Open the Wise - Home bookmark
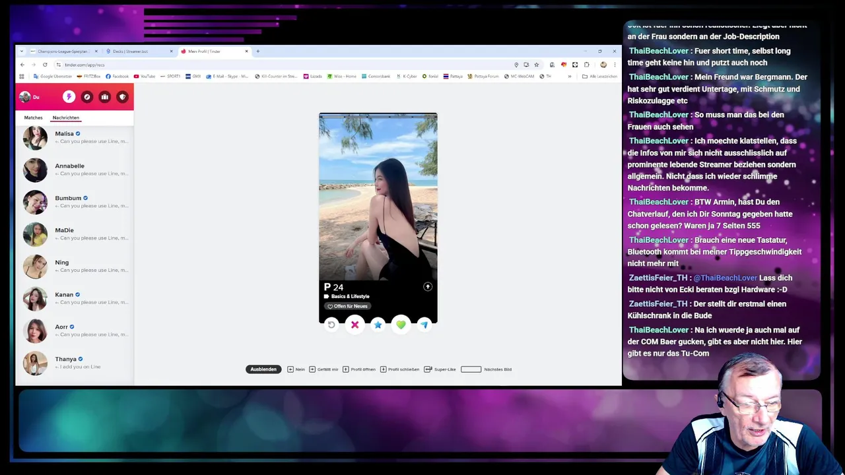This screenshot has height=475, width=845. pos(342,77)
